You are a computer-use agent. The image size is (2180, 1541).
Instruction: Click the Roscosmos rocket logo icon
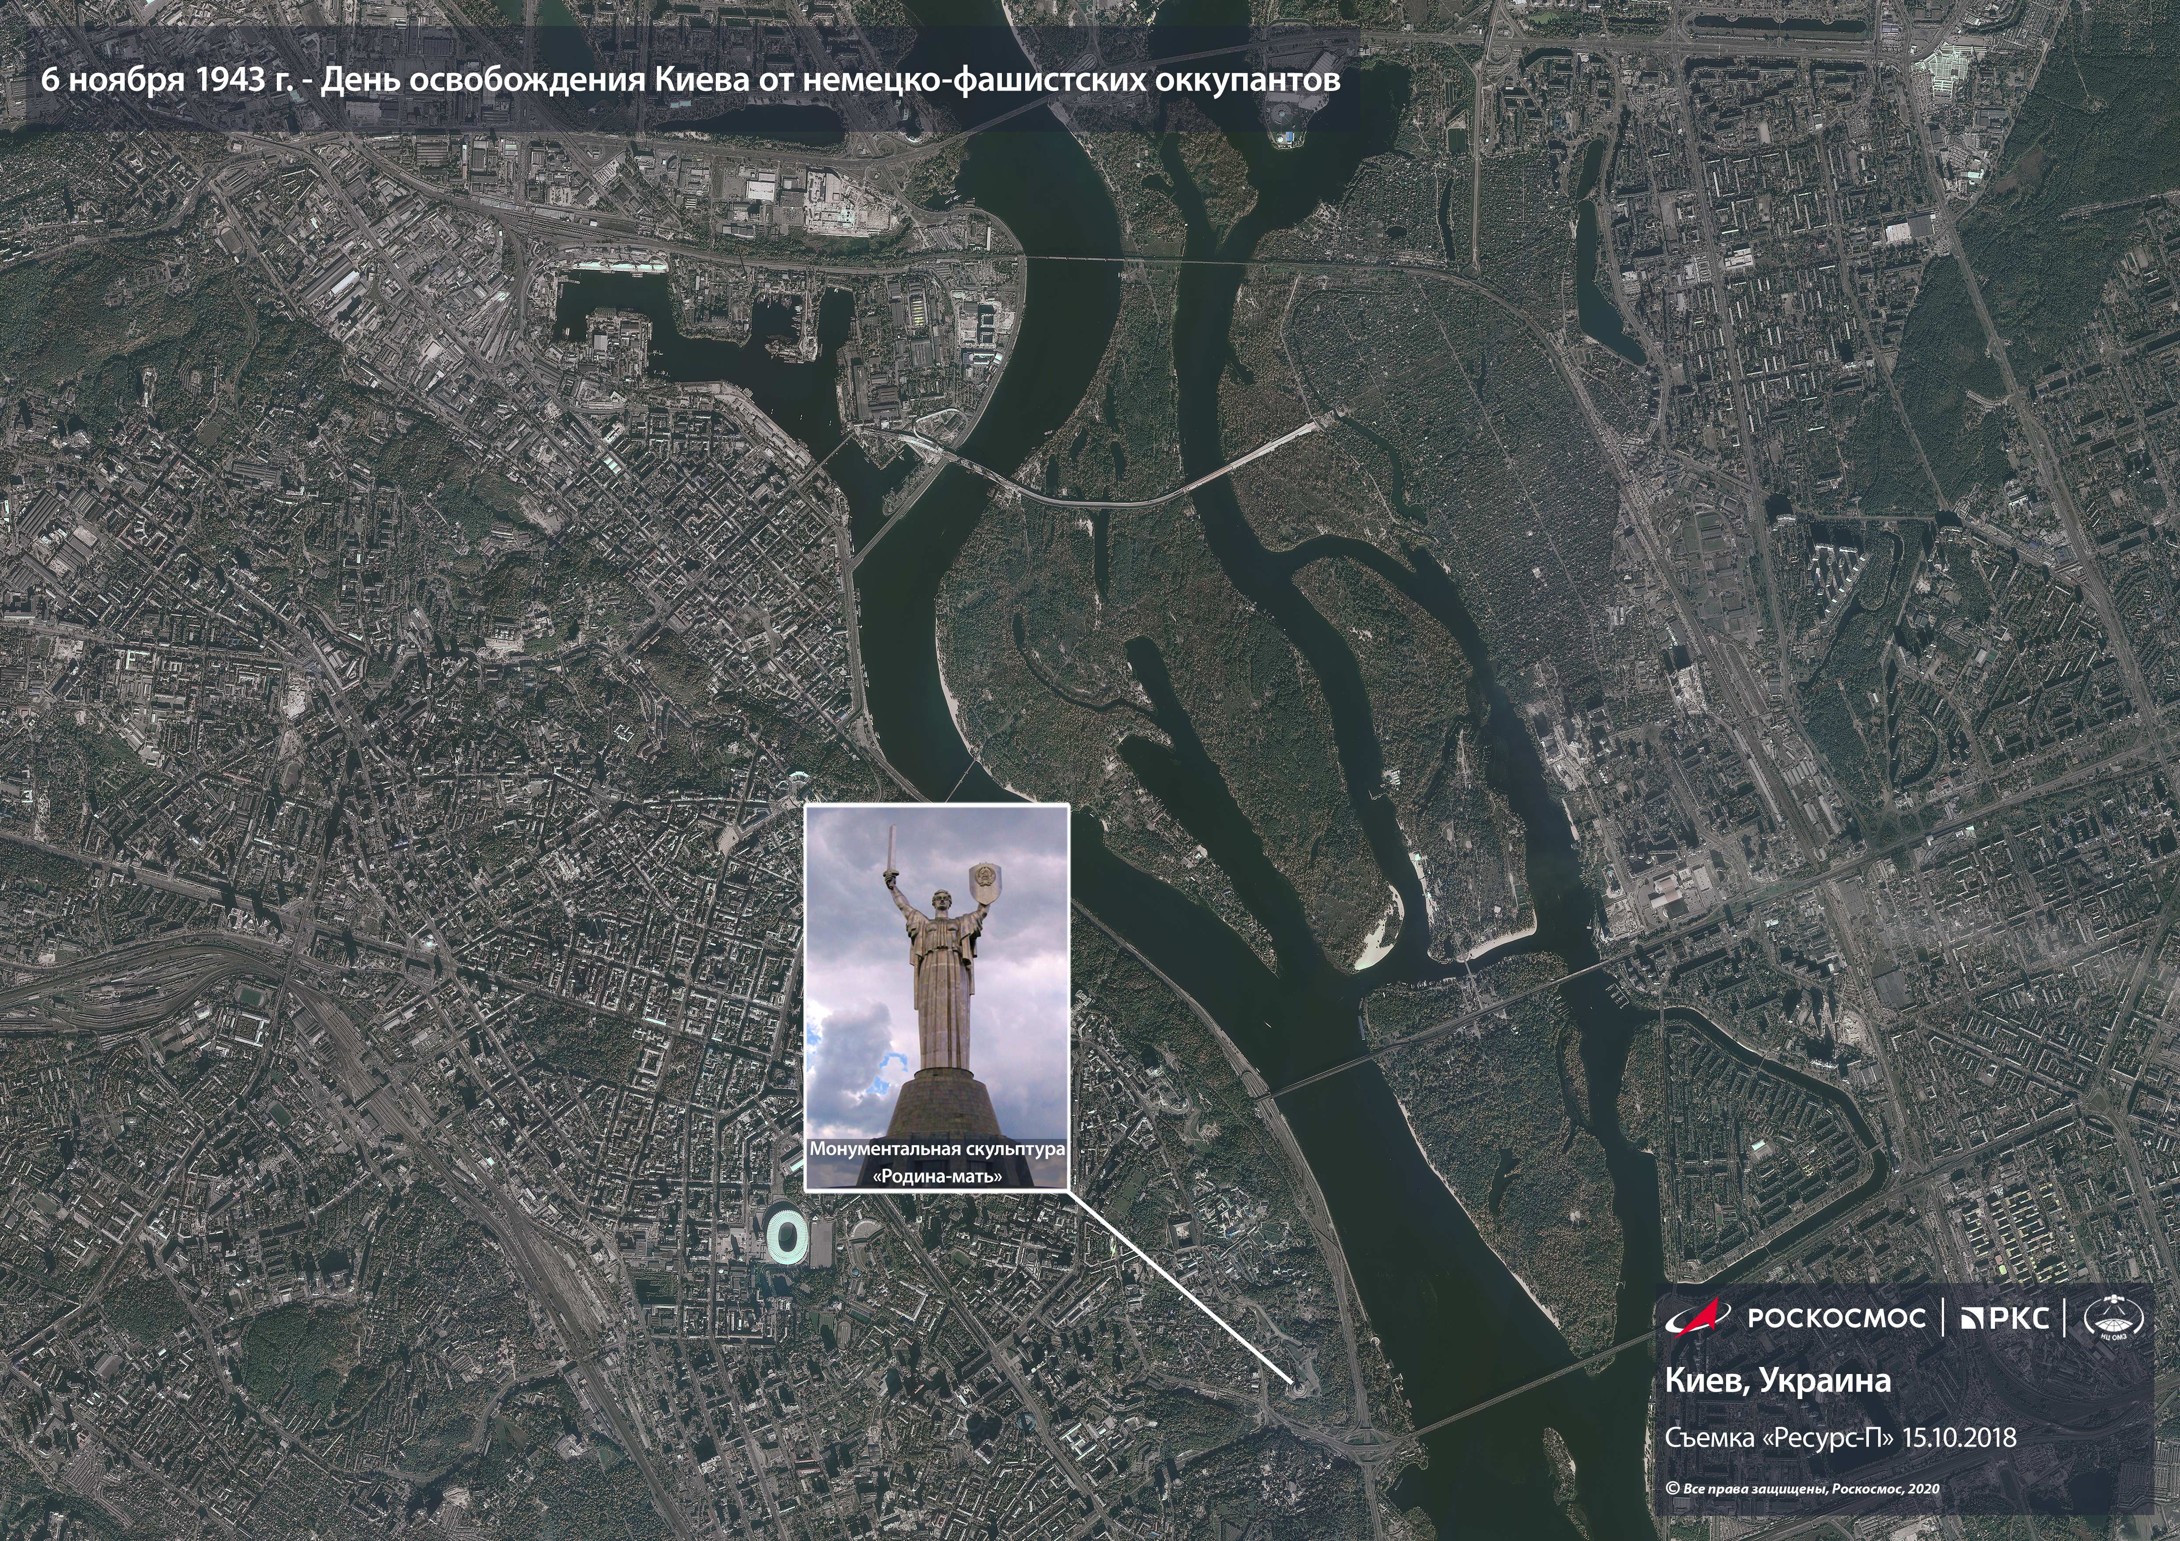[x=1700, y=1317]
